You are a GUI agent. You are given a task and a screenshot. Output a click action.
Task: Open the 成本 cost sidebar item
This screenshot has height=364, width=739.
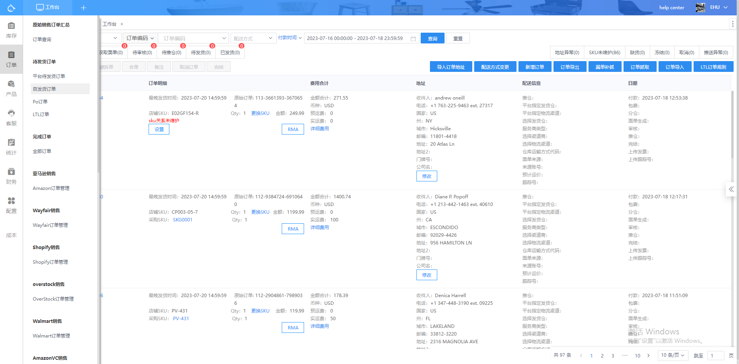coord(11,235)
